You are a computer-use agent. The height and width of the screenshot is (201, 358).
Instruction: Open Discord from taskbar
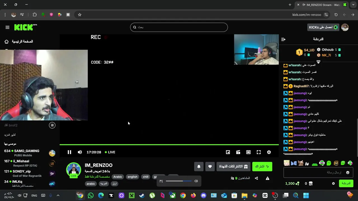click(203, 195)
